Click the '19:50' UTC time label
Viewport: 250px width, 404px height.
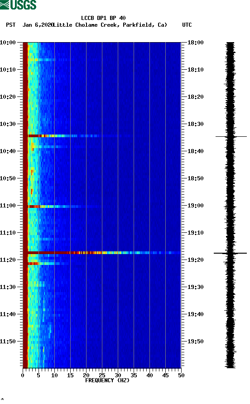pos(195,341)
